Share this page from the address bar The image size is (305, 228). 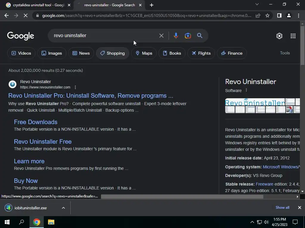click(x=258, y=15)
